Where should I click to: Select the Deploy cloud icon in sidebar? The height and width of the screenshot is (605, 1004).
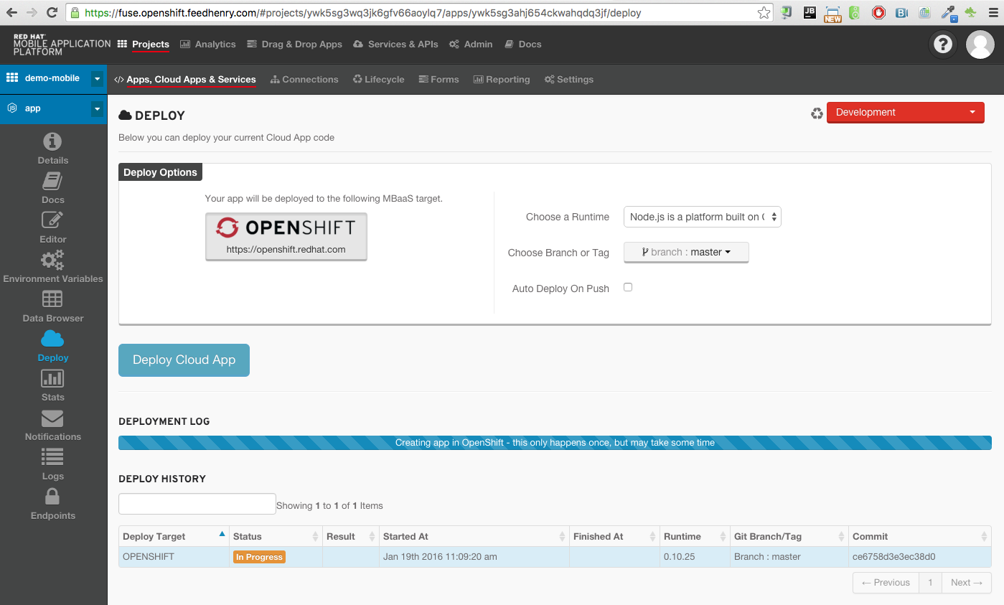(x=52, y=338)
